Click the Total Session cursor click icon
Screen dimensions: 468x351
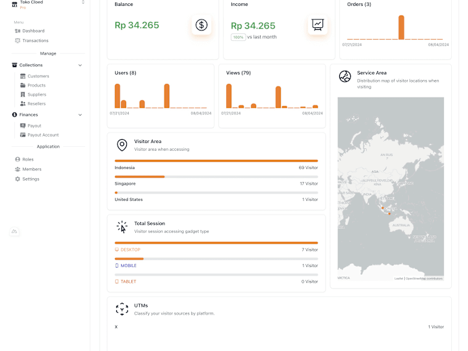click(x=122, y=227)
